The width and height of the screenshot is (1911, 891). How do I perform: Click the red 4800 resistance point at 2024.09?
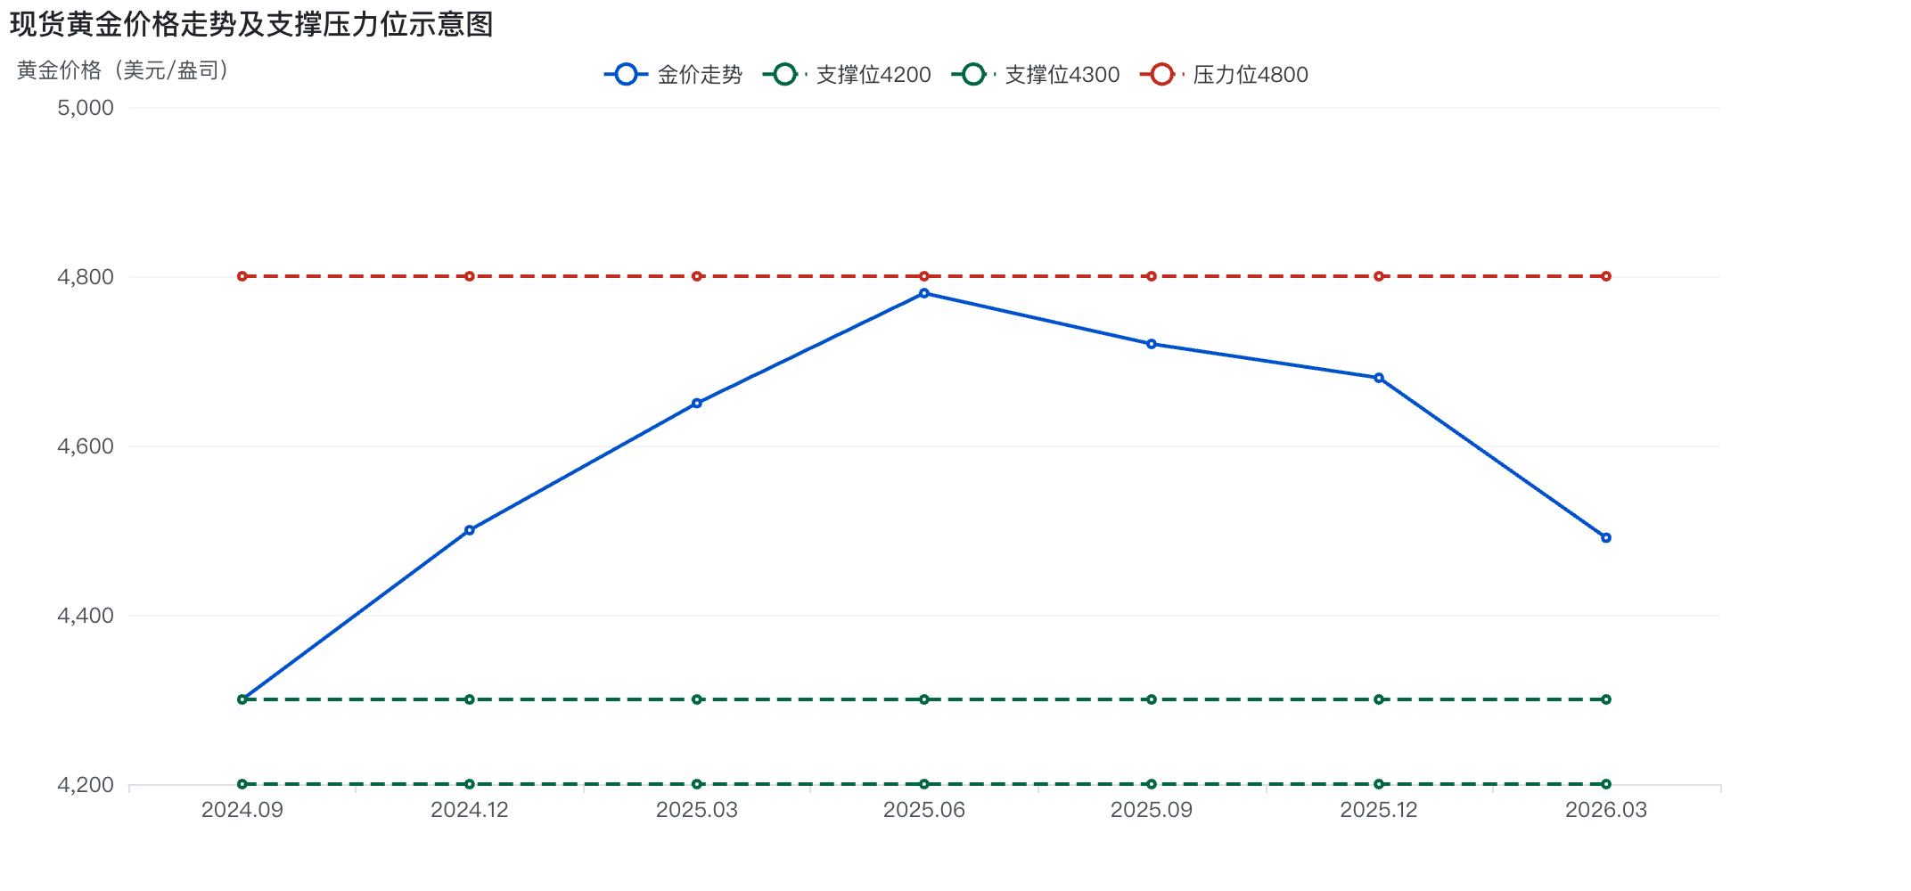(242, 276)
